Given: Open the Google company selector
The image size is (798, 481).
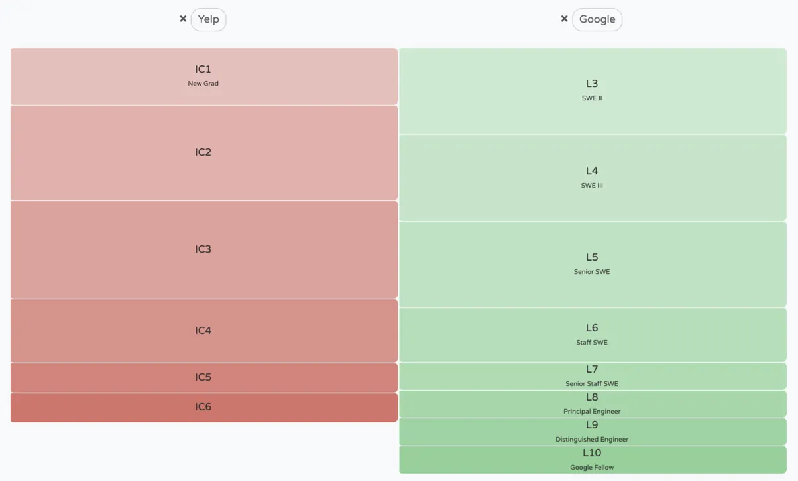Looking at the screenshot, I should pyautogui.click(x=597, y=19).
